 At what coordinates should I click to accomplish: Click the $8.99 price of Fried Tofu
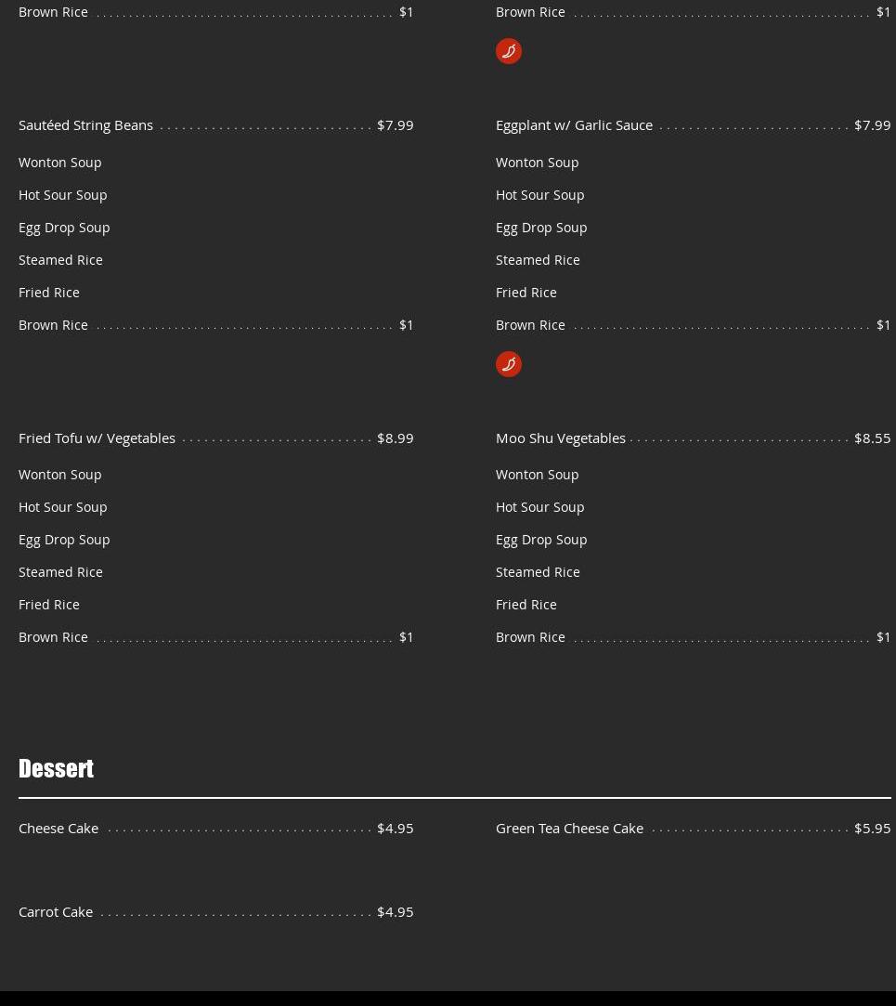click(x=395, y=438)
